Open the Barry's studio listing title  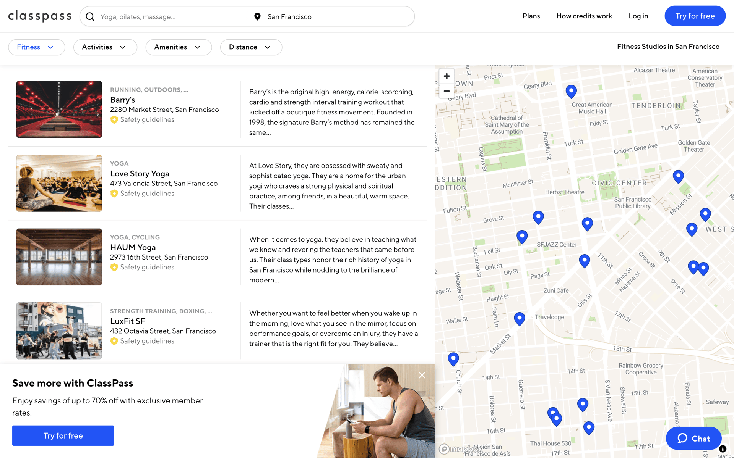pyautogui.click(x=122, y=100)
